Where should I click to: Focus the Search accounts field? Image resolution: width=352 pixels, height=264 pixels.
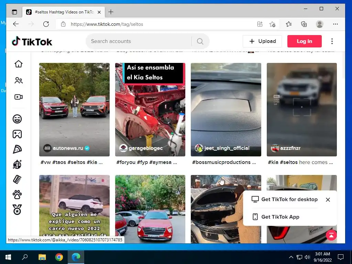[139, 41]
